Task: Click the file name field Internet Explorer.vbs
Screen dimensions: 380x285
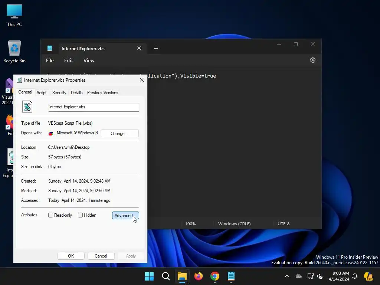Action: [x=94, y=107]
